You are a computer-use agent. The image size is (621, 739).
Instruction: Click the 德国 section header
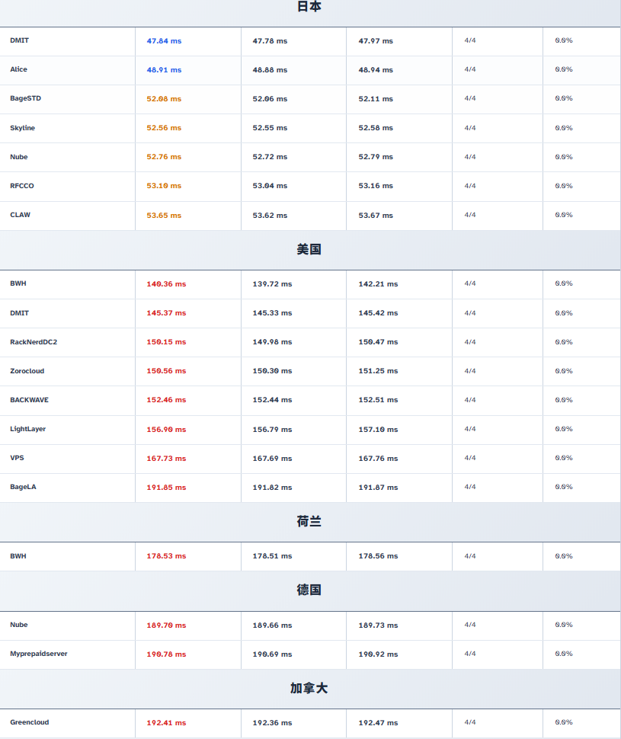coord(309,590)
